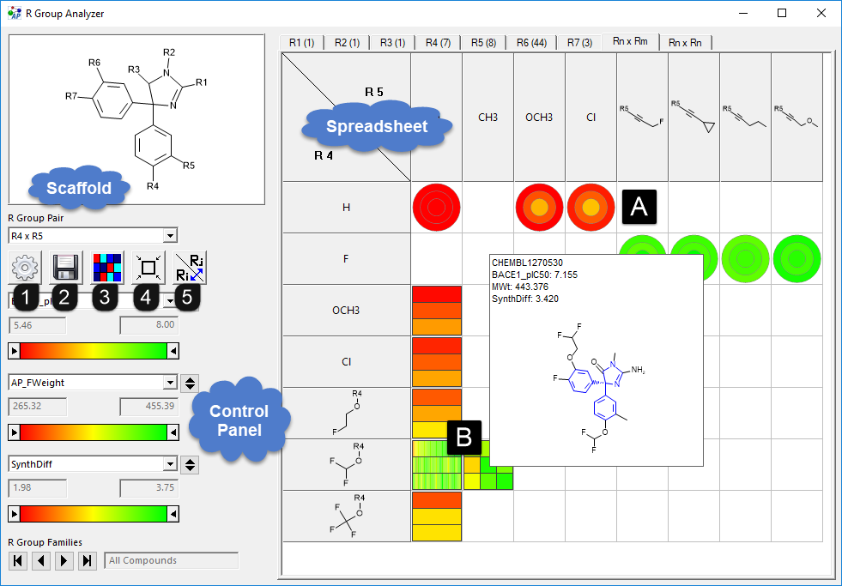Select the R6 (44) tab
The width and height of the screenshot is (842, 586).
531,42
